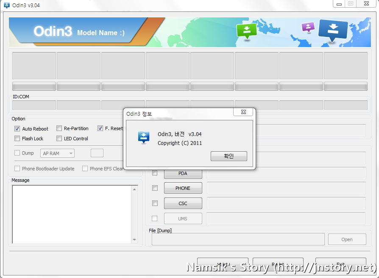The image size is (379, 278).
Task: Click the purple download bubble in banner
Action: (308, 28)
